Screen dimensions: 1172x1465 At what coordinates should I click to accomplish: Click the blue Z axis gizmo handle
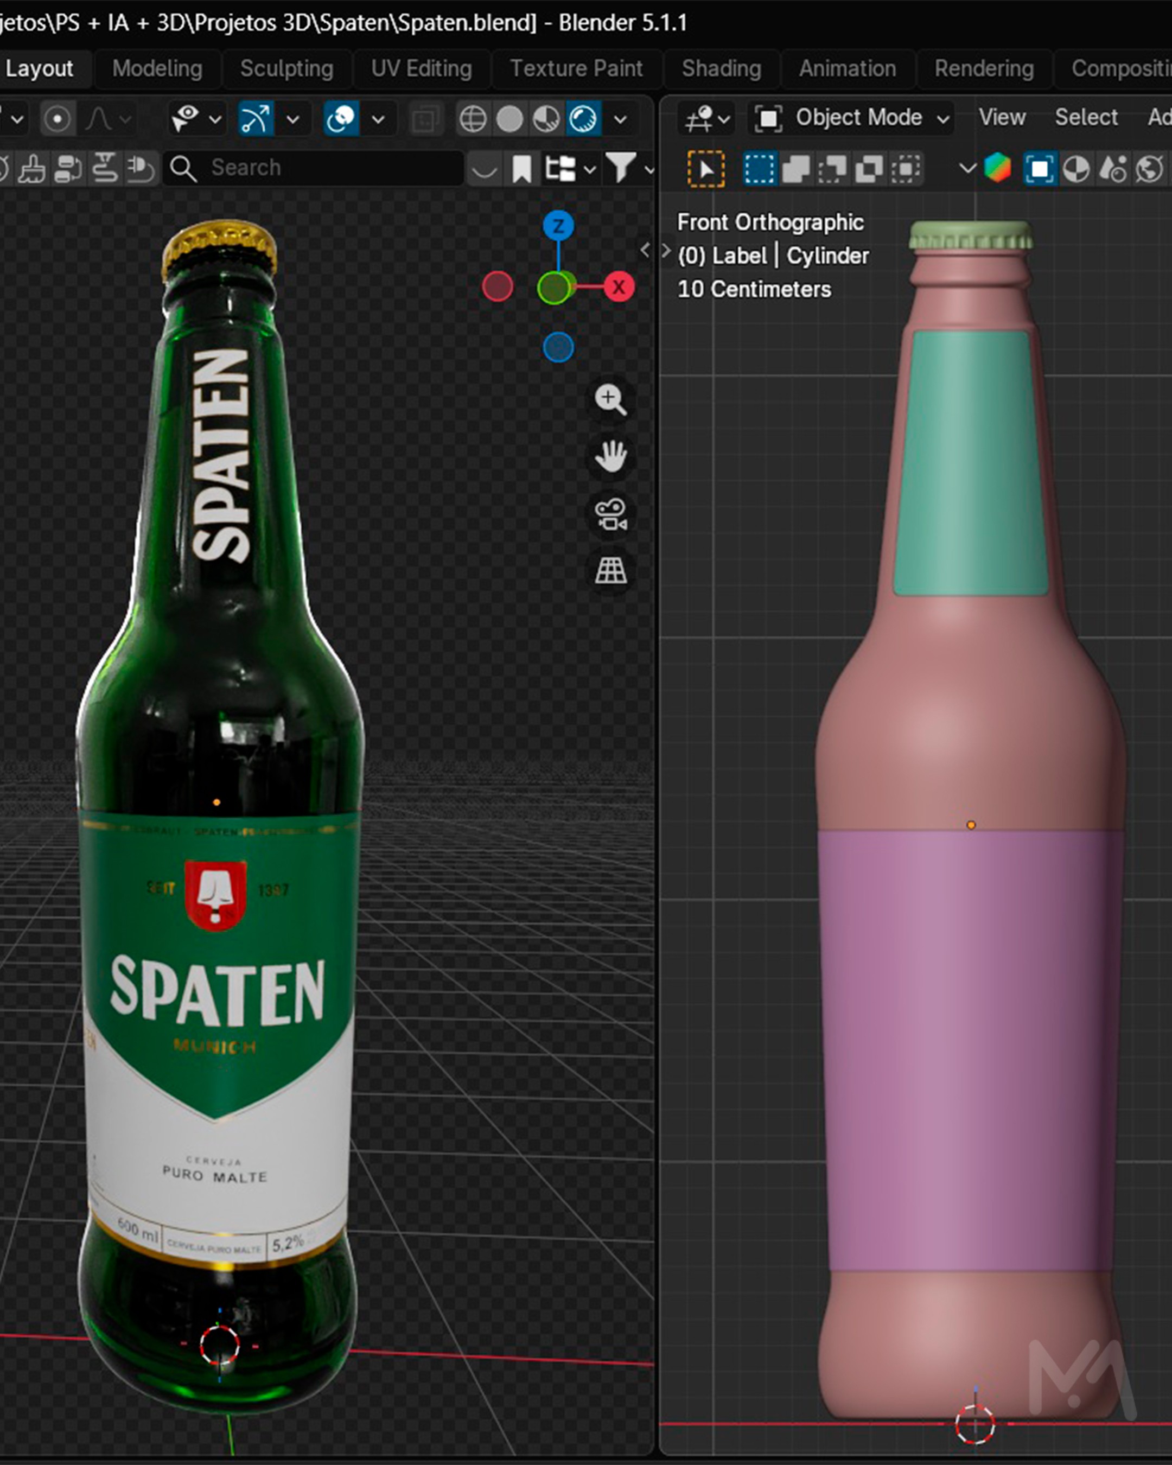pos(558,226)
